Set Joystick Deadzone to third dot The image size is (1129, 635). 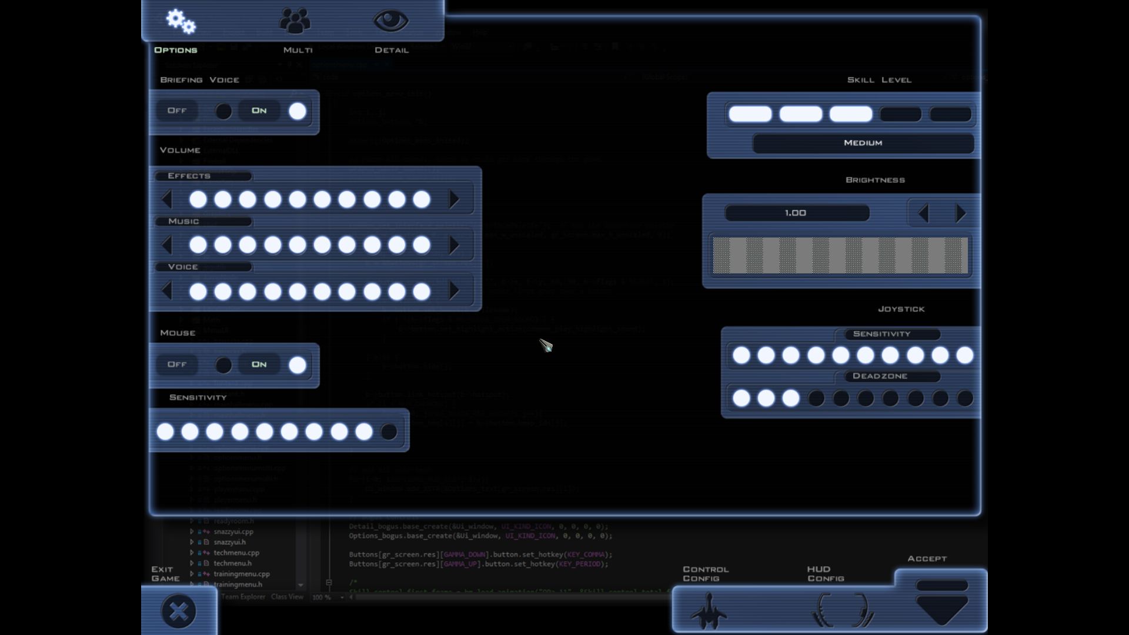click(791, 398)
